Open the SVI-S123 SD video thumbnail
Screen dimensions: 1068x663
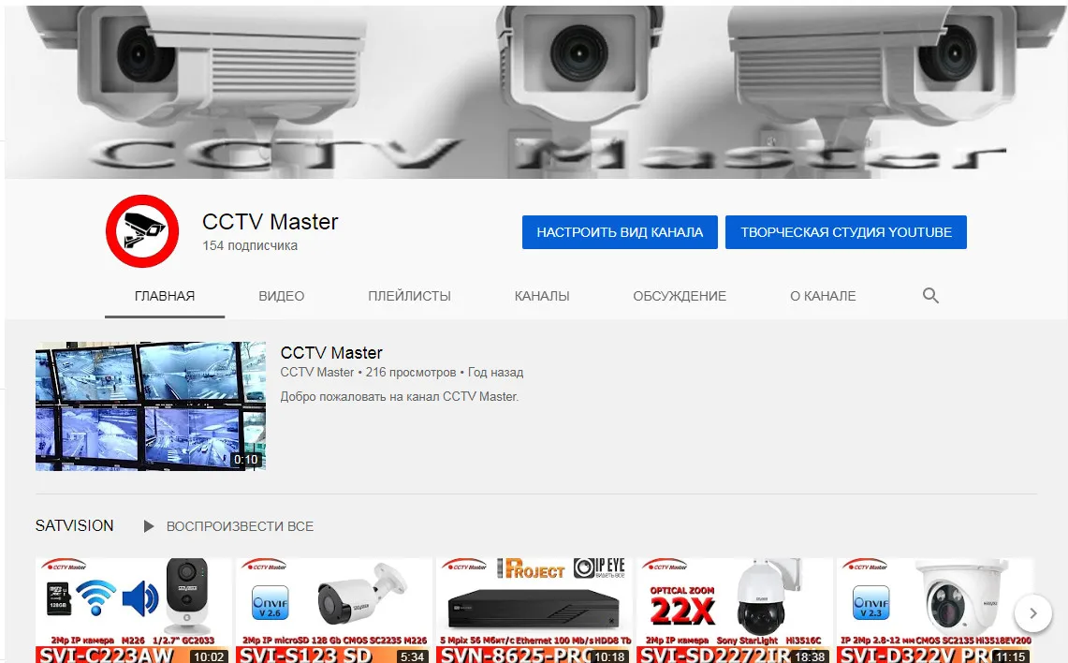(334, 611)
